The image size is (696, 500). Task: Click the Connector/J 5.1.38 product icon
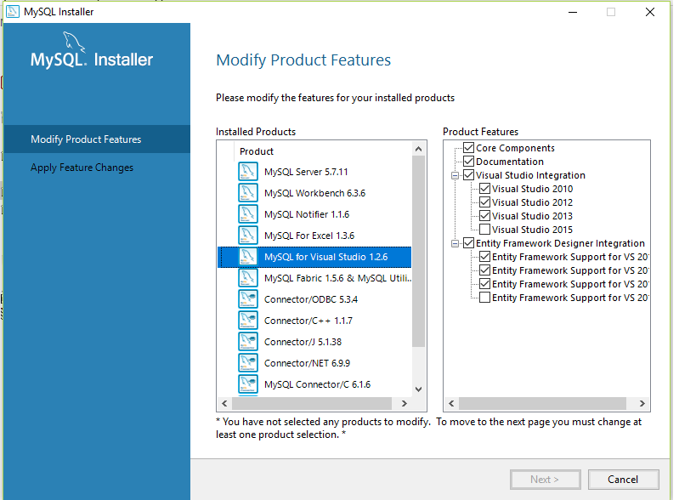pyautogui.click(x=247, y=342)
